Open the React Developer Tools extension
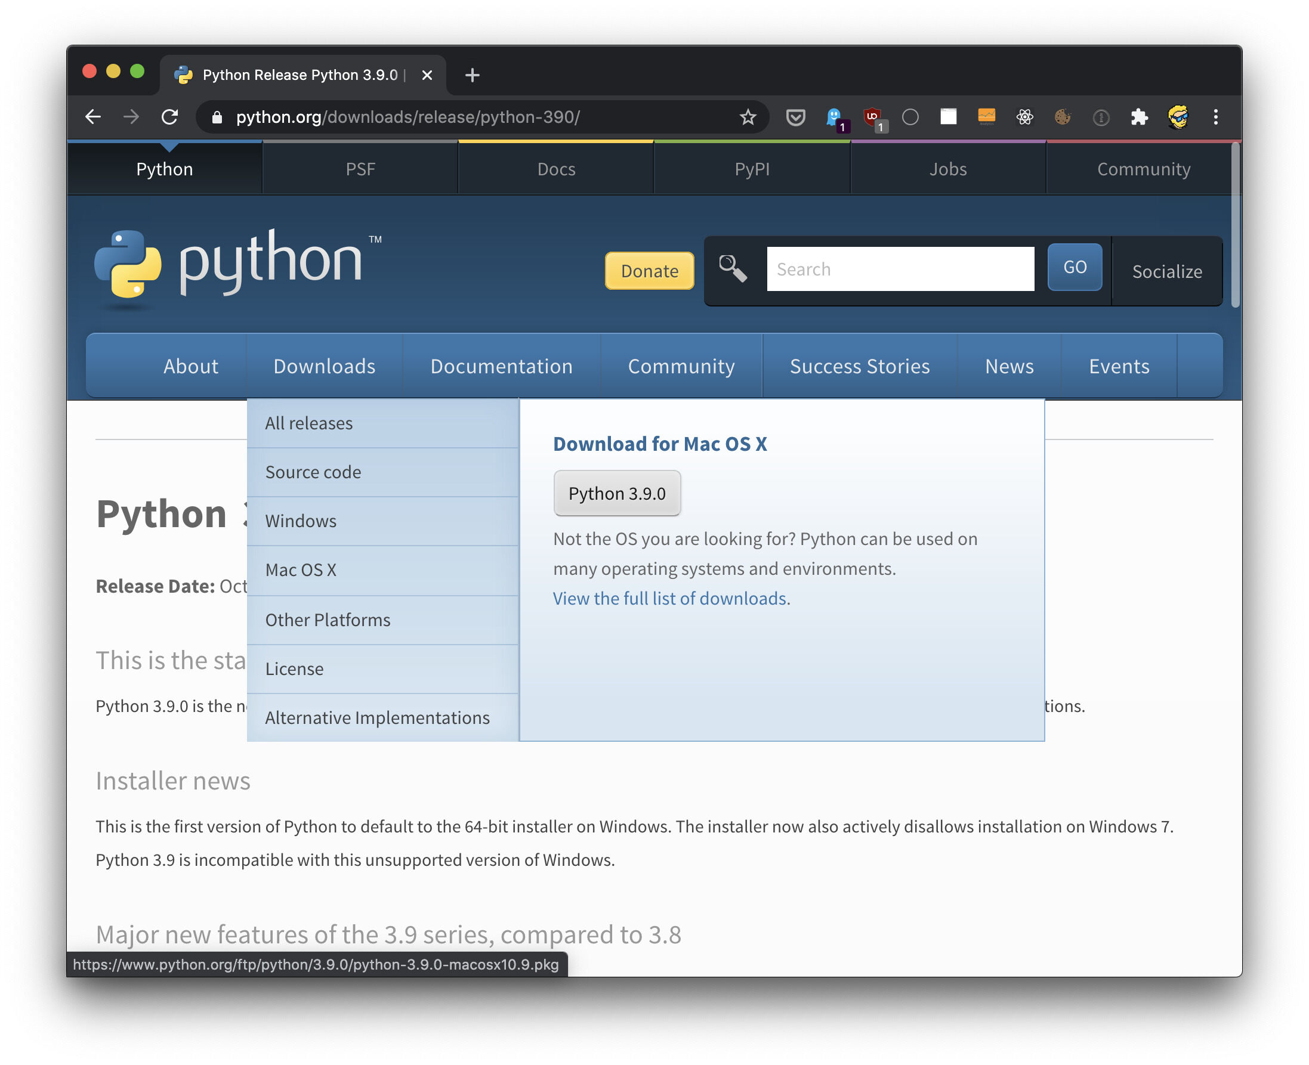 pos(1025,116)
